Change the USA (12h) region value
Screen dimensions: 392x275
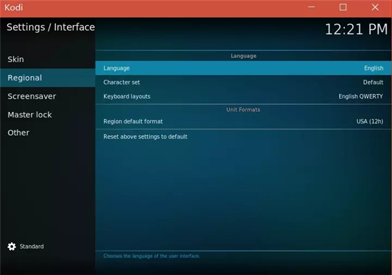click(369, 121)
